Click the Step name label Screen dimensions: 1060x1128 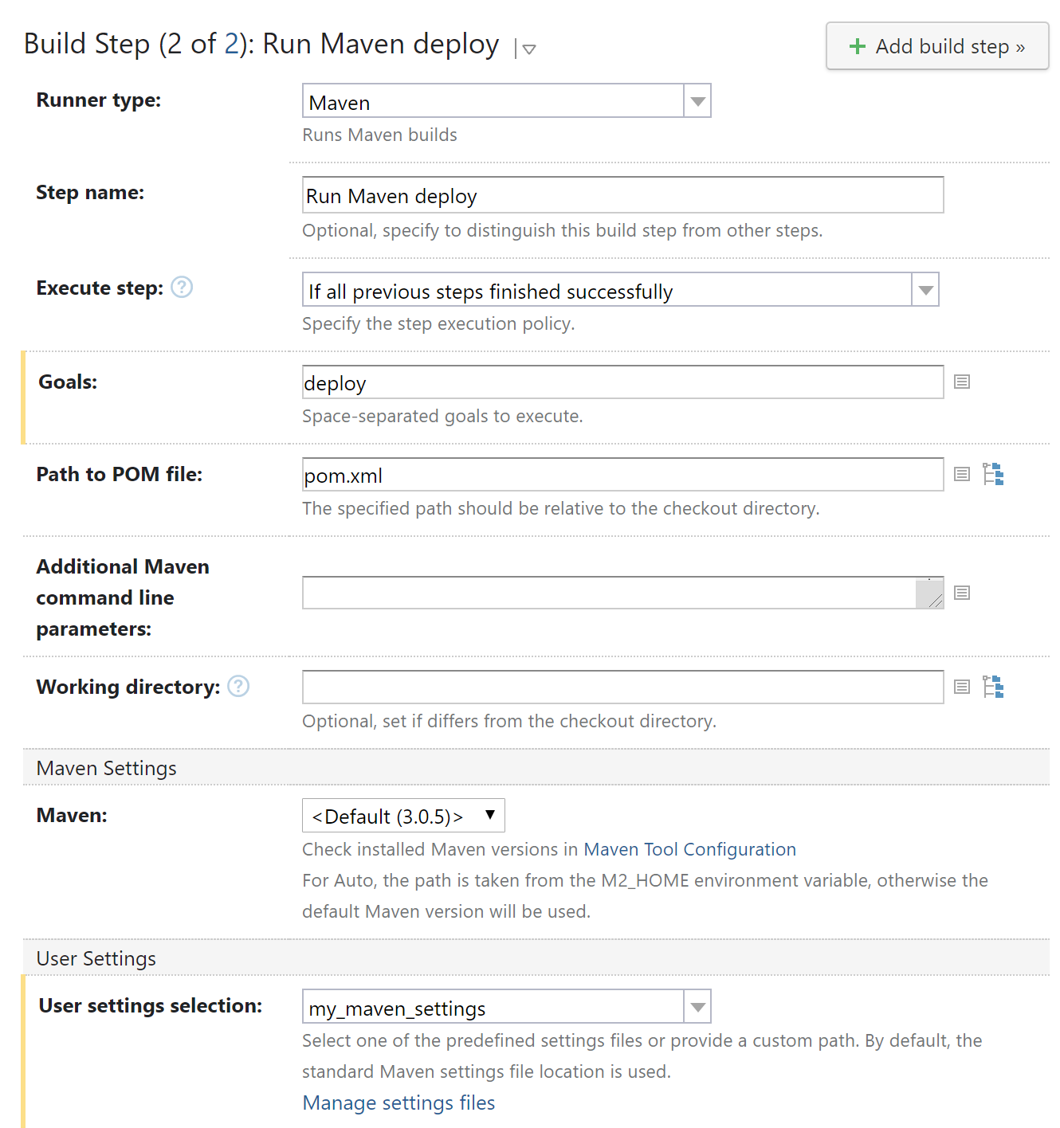90,193
